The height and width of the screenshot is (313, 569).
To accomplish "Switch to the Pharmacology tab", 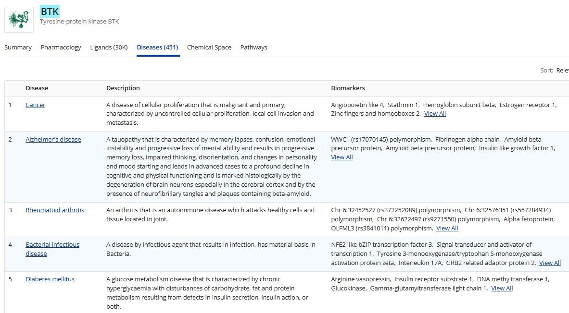I will [61, 48].
